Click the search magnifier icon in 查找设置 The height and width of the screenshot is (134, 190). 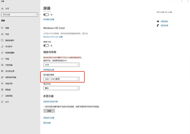click(x=36, y=15)
